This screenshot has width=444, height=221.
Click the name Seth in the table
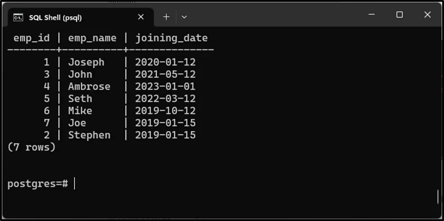[80, 99]
